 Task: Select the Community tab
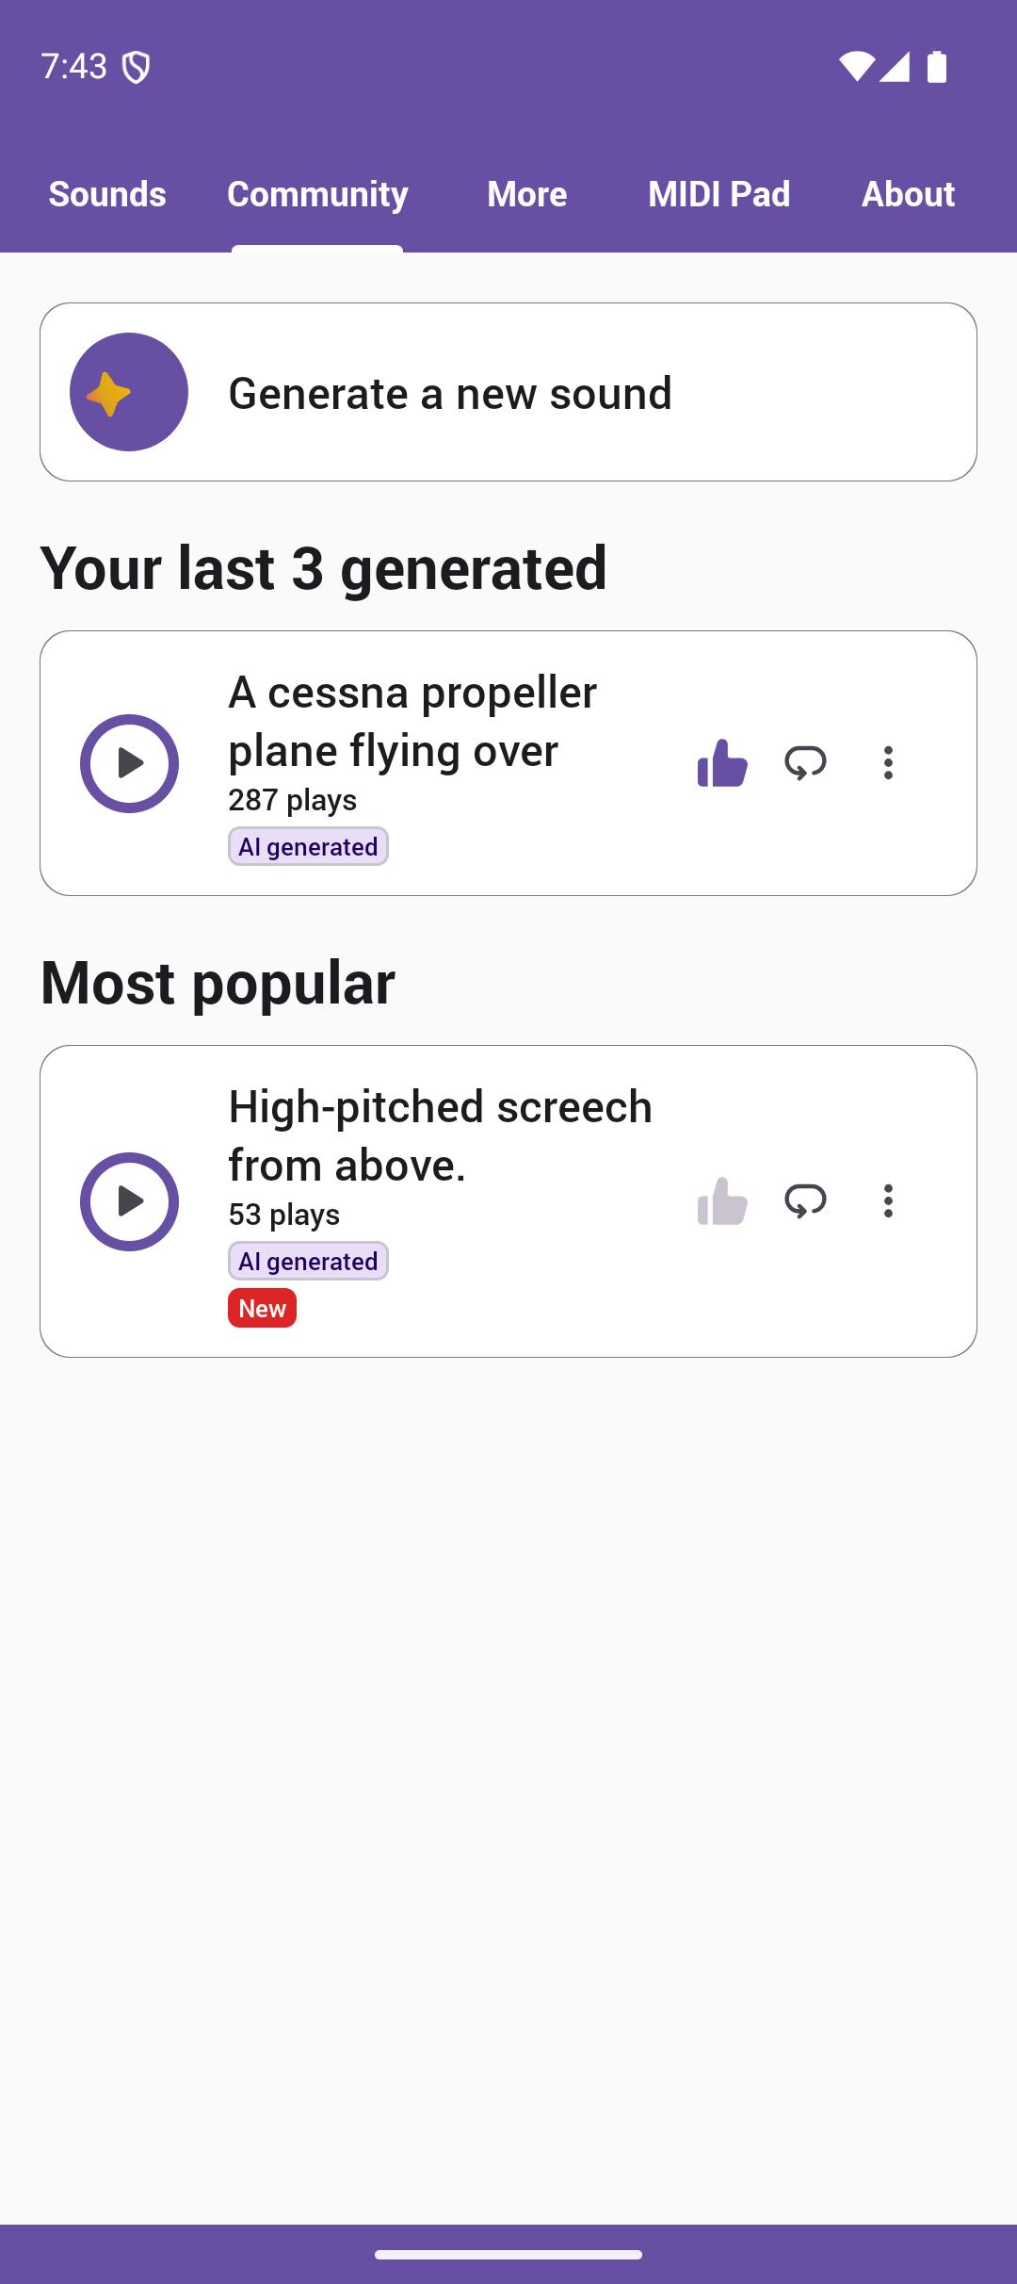coord(317,194)
